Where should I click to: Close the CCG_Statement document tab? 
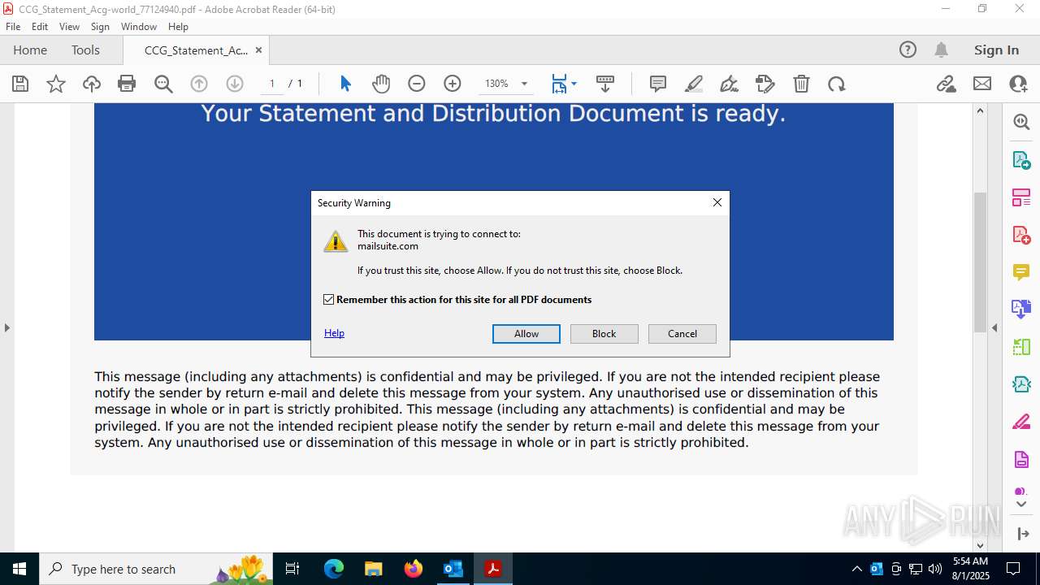[258, 50]
